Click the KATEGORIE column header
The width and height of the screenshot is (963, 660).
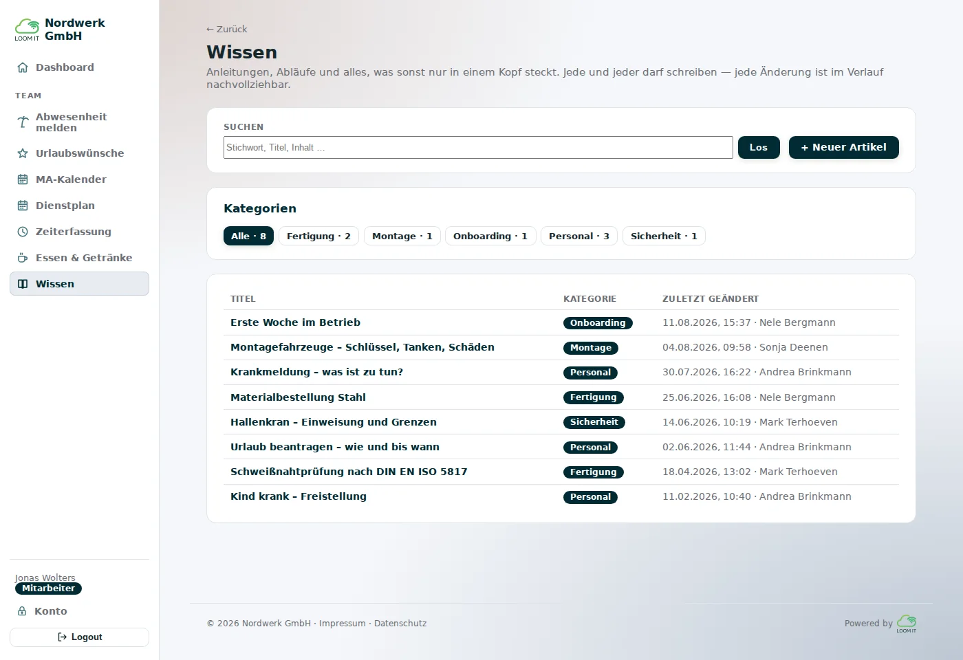click(589, 299)
